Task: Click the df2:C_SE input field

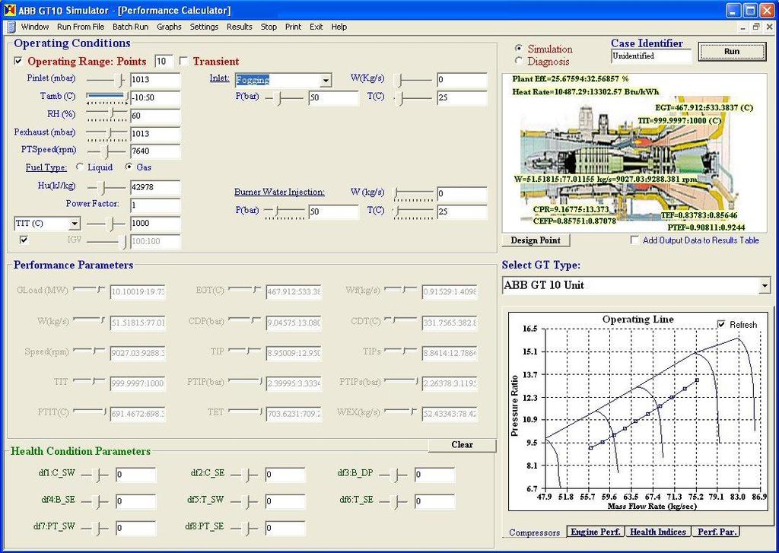Action: click(x=285, y=475)
